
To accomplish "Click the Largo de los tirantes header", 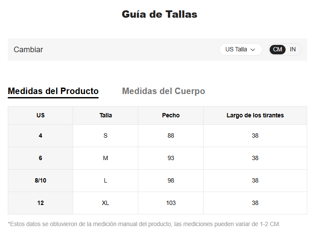I will (255, 115).
